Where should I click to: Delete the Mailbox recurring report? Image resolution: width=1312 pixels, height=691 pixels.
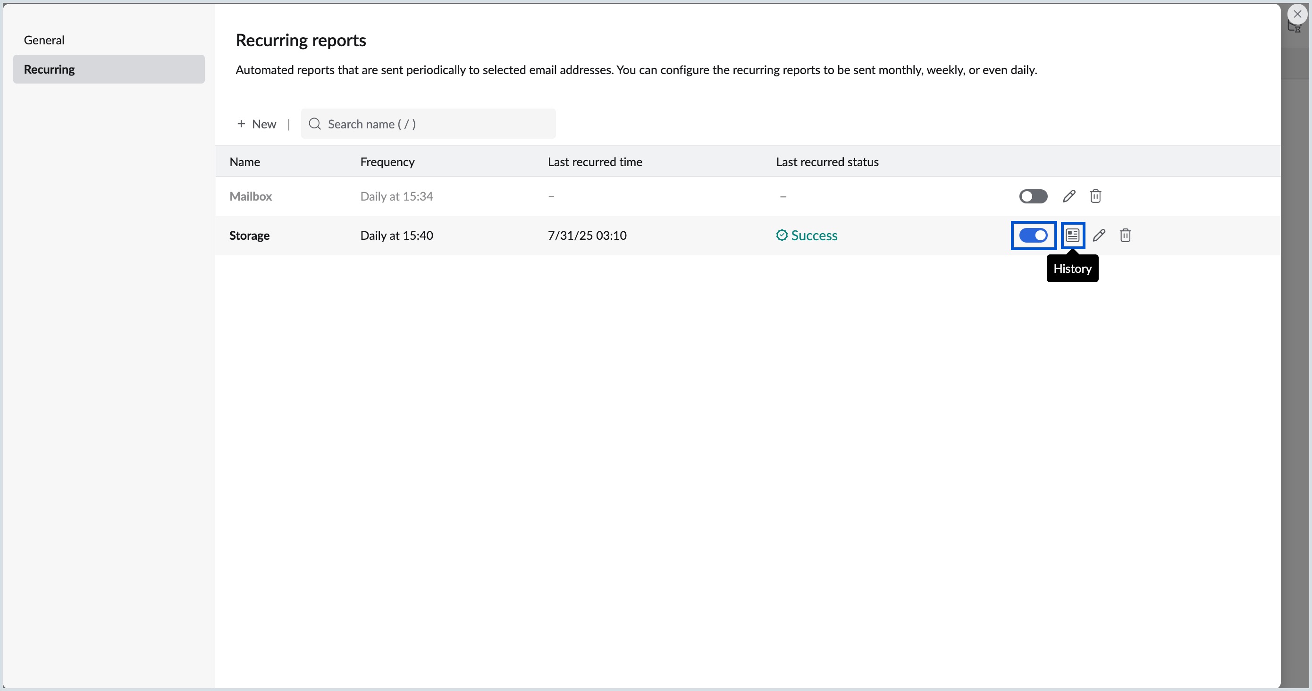point(1095,196)
